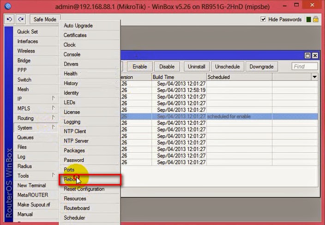Select Routerboard in System menu
The height and width of the screenshot is (225, 325).
[90, 208]
